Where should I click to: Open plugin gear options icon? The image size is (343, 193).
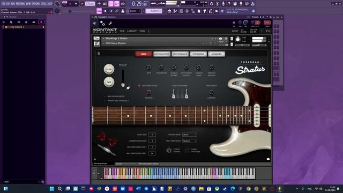pyautogui.click(x=102, y=23)
